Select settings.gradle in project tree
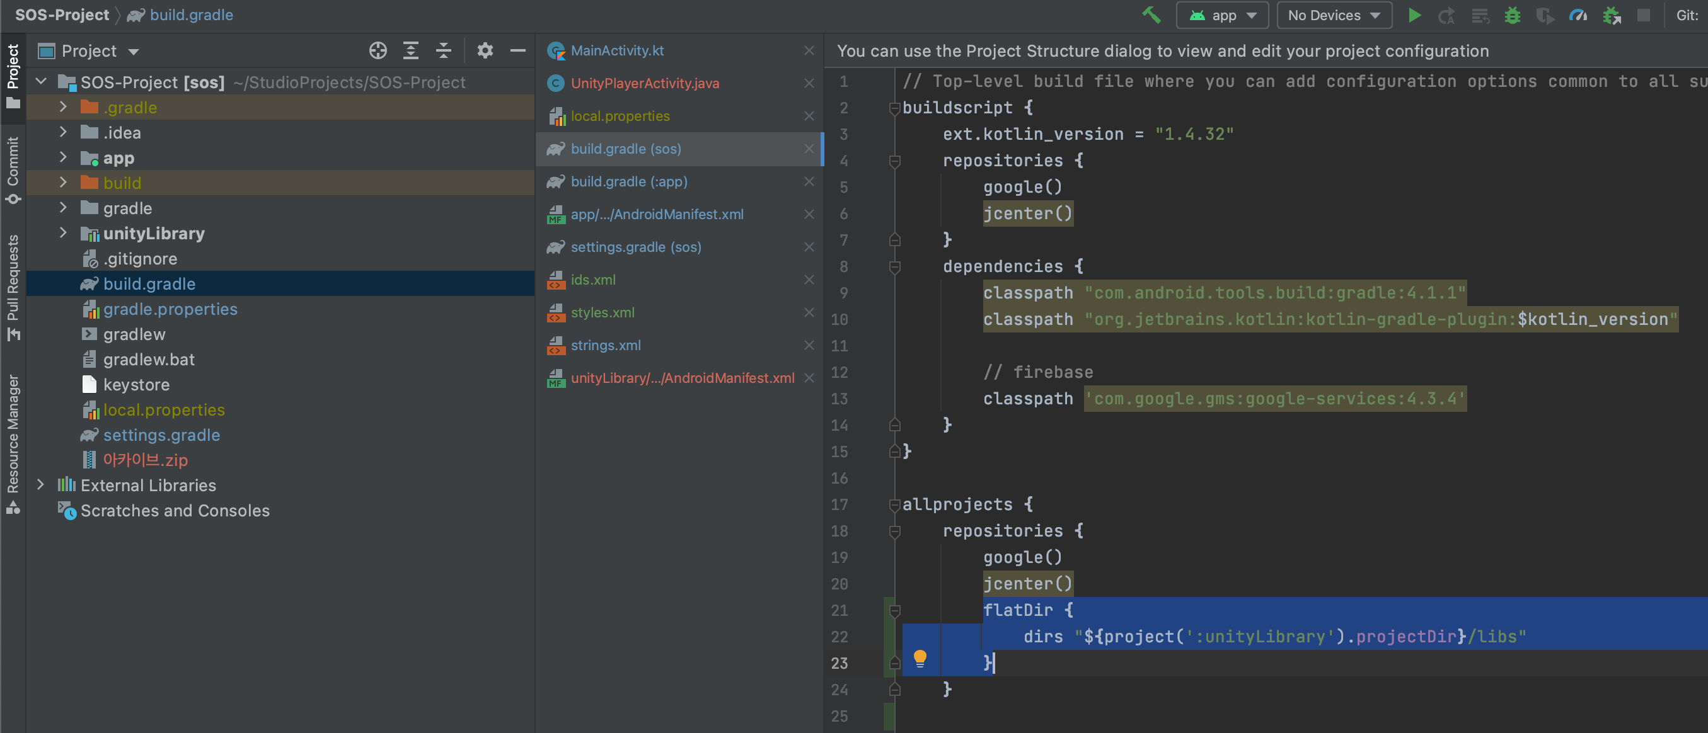1708x733 pixels. click(x=161, y=435)
